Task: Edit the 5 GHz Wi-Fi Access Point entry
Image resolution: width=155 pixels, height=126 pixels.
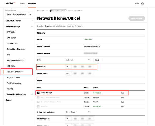Action: pyautogui.click(x=123, y=98)
